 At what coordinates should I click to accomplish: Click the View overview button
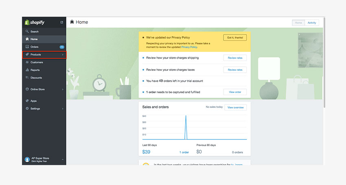(x=235, y=107)
